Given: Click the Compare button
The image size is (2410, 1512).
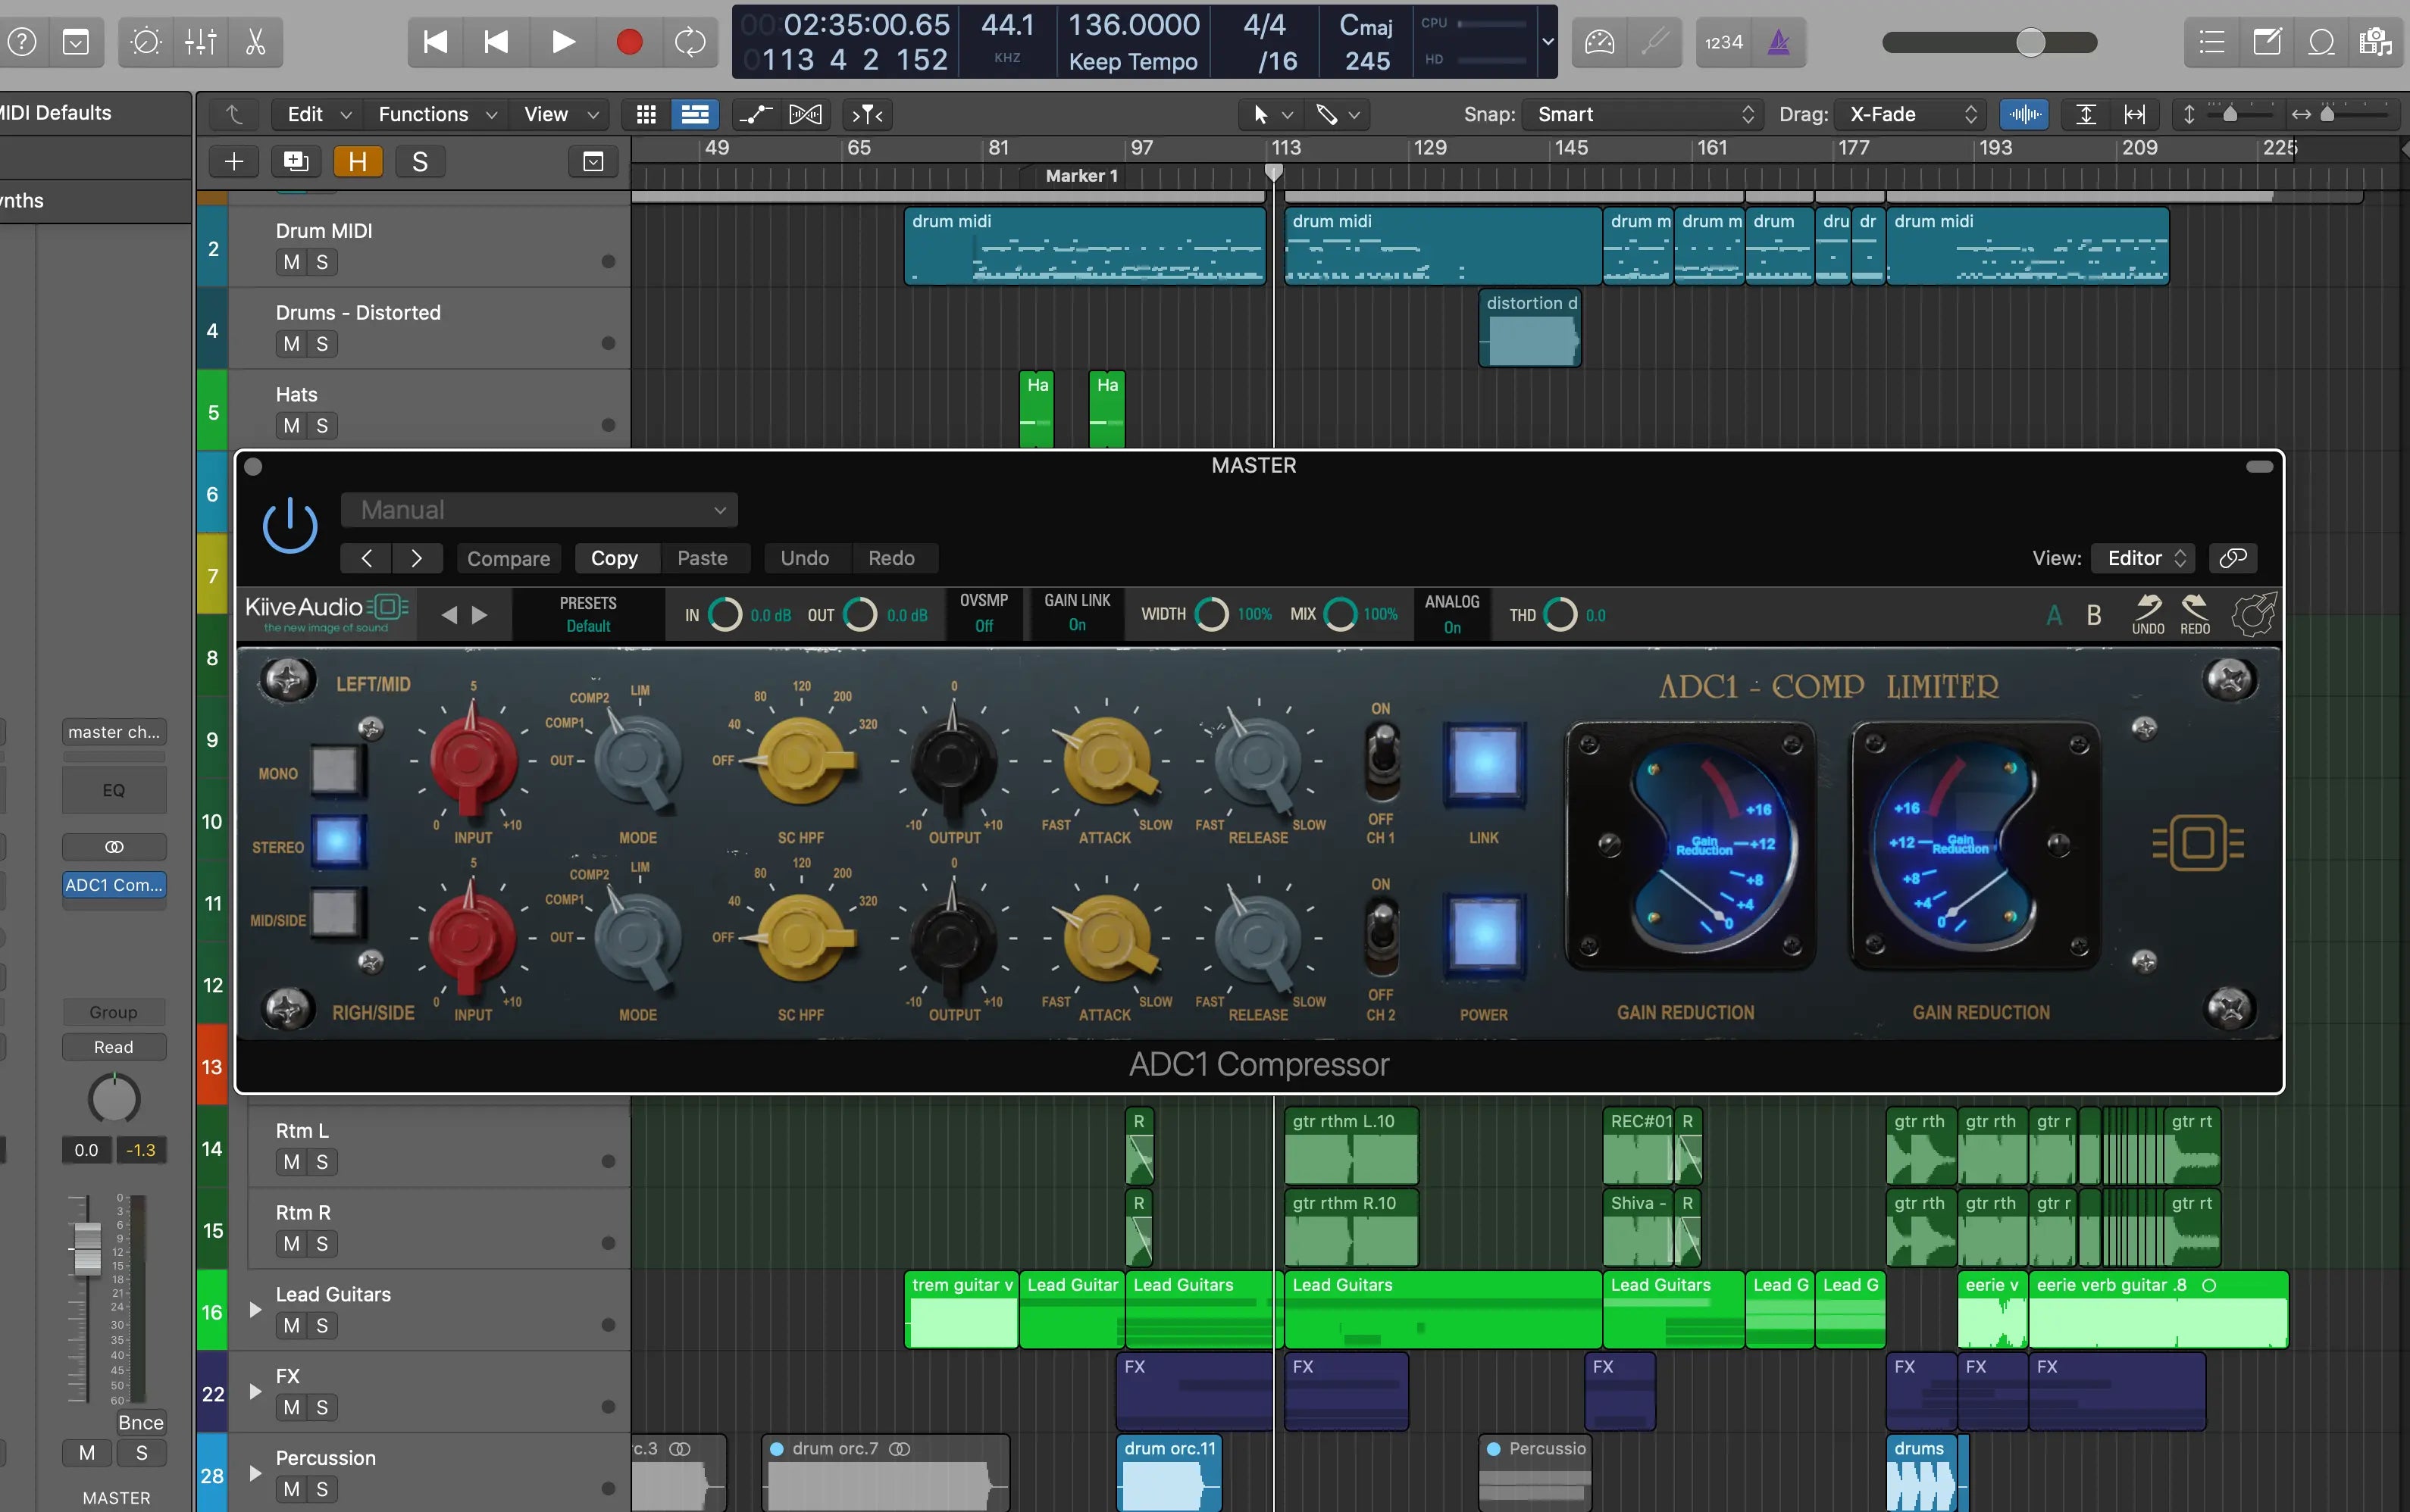Looking at the screenshot, I should tap(509, 558).
